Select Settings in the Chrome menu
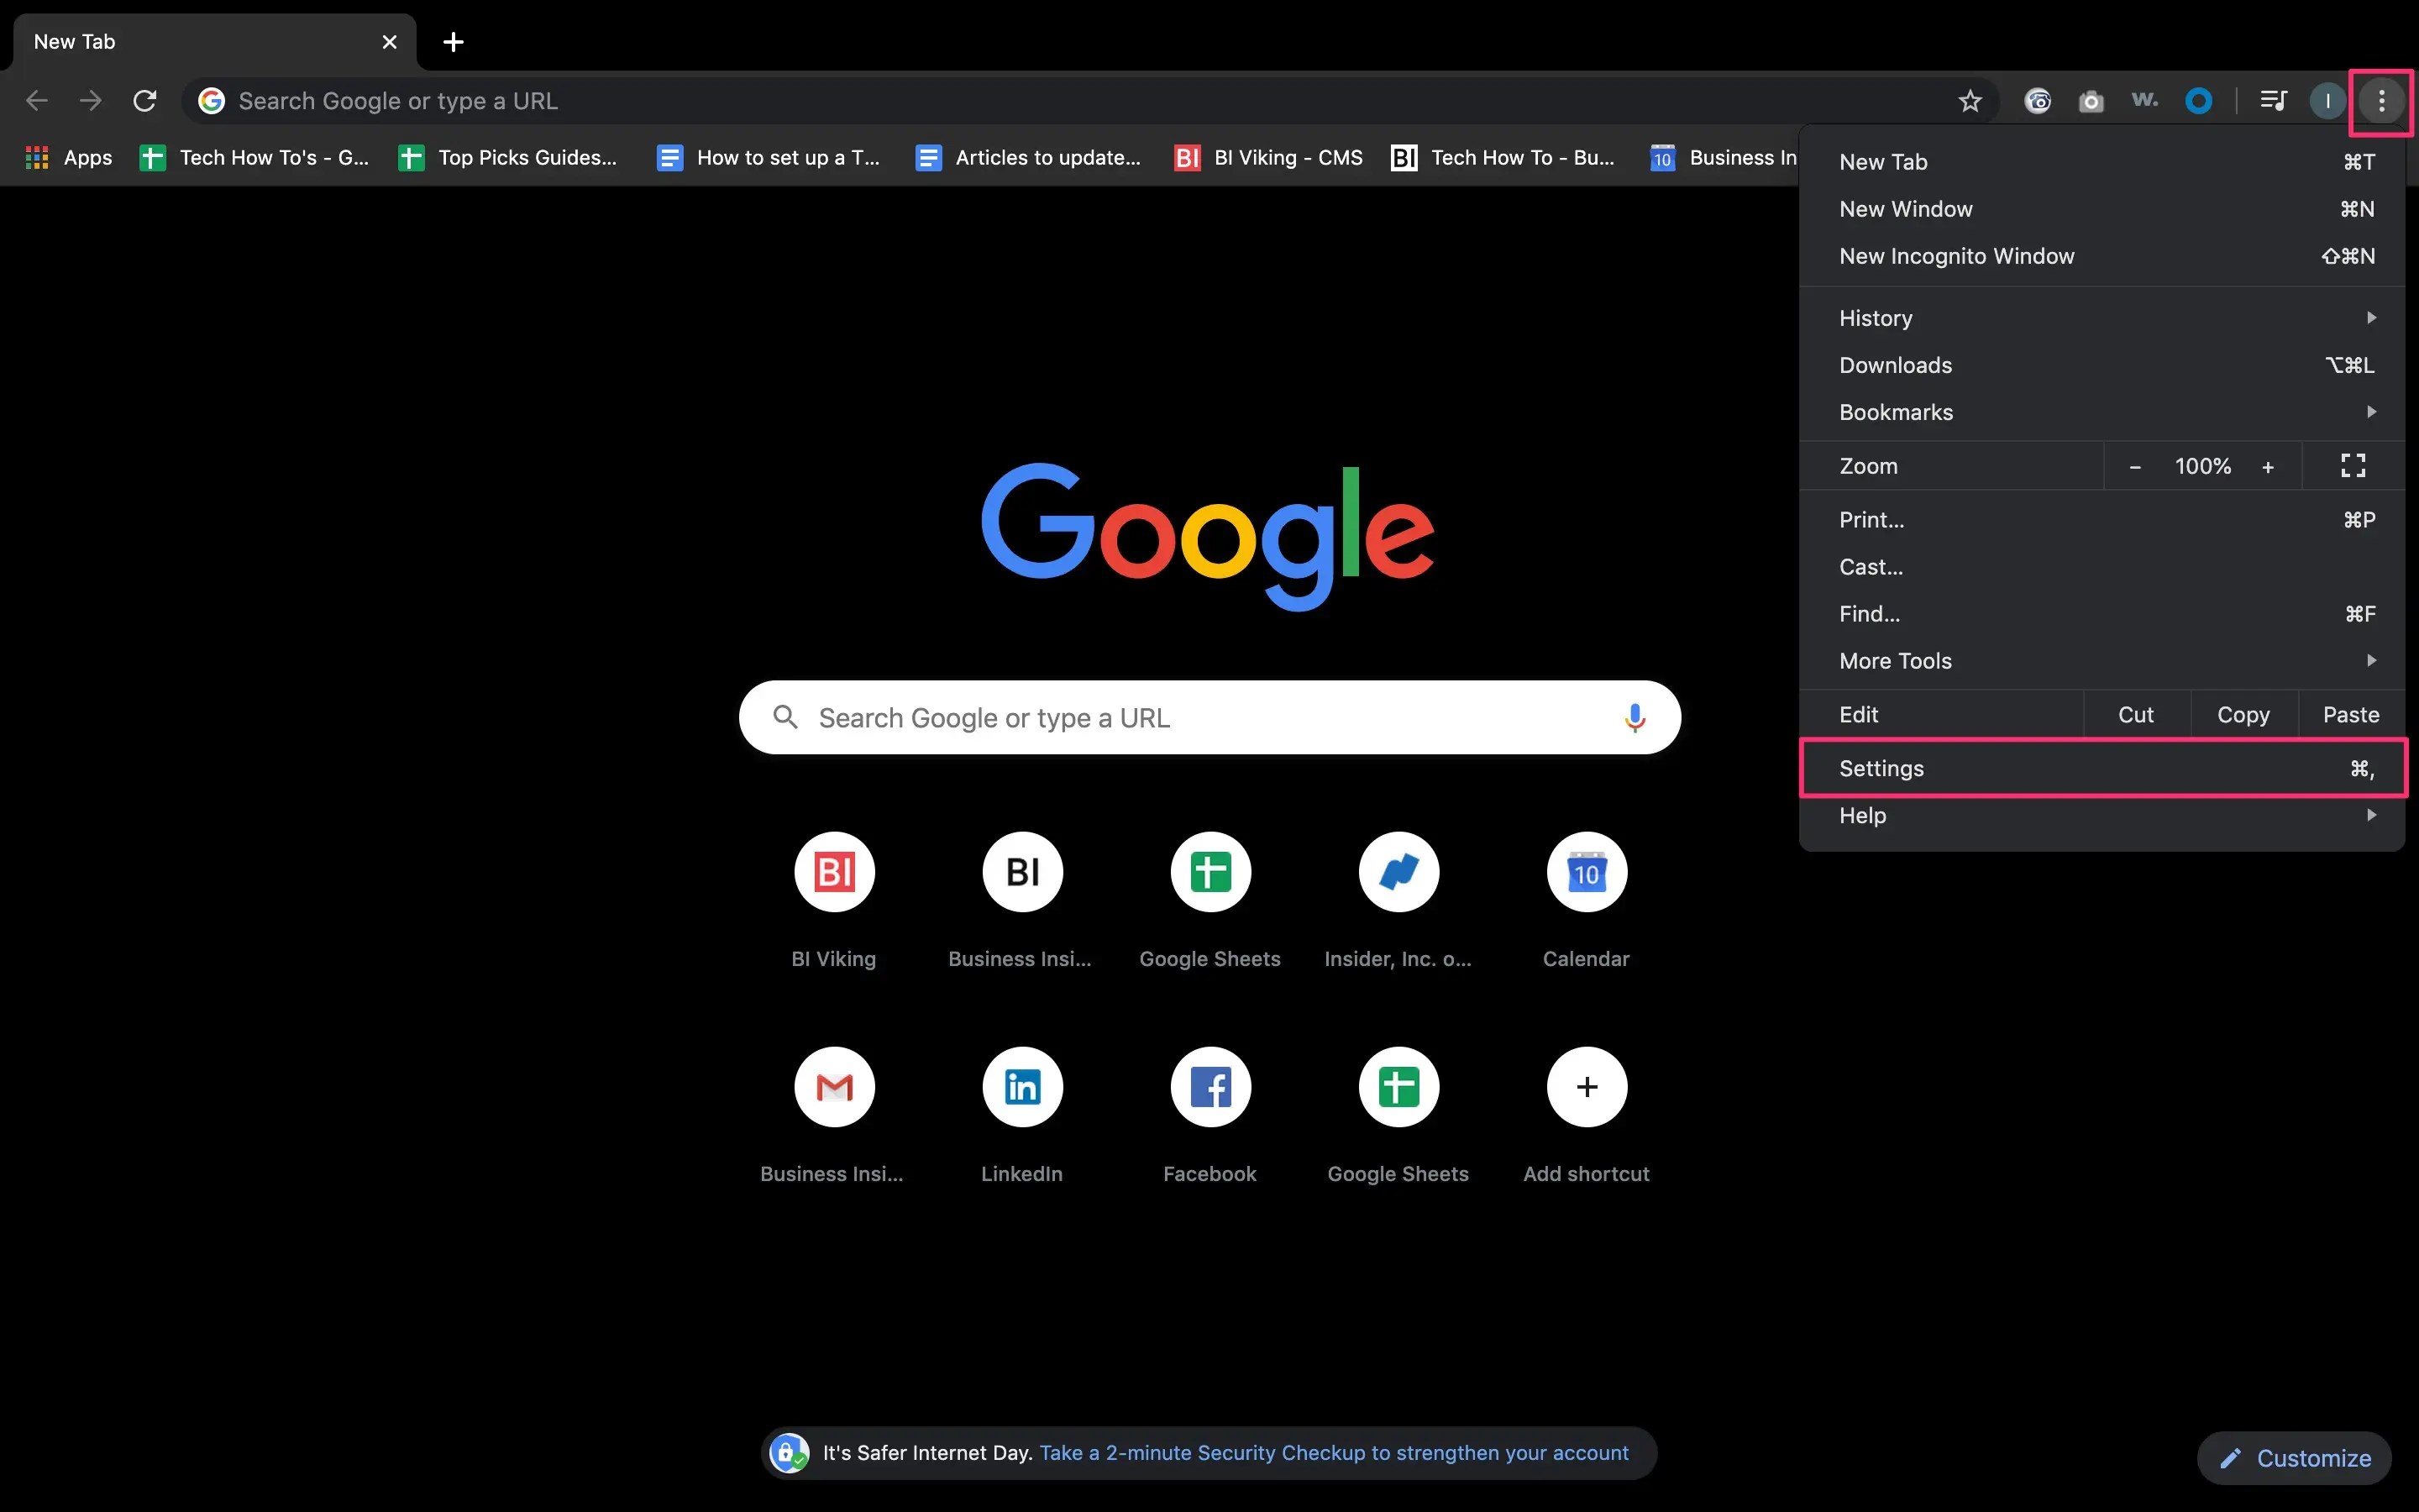The width and height of the screenshot is (2419, 1512). coord(2102,768)
